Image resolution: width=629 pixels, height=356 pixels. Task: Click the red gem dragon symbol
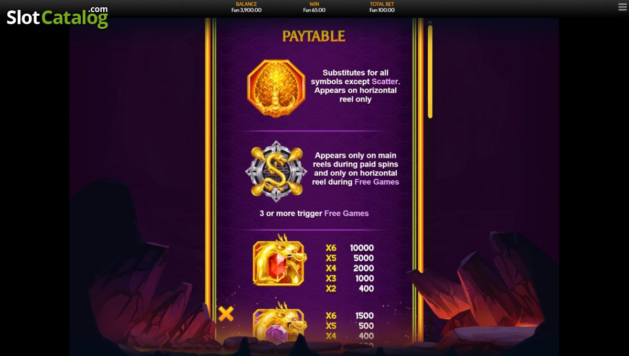point(279,260)
